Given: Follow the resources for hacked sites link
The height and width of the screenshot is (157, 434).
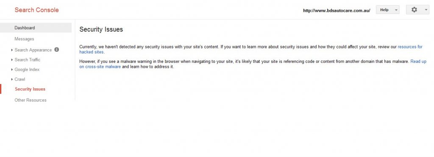Looking at the screenshot, I should pos(410,47).
